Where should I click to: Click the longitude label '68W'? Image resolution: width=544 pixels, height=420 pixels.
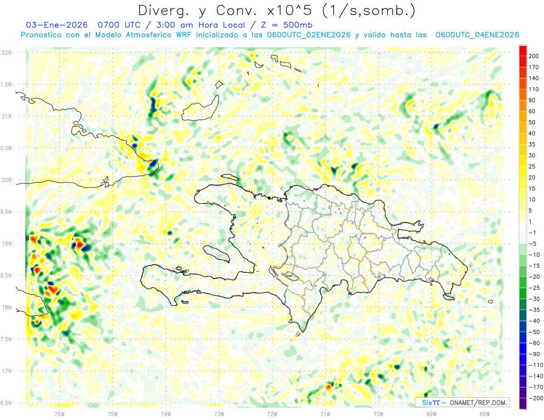coord(485,414)
